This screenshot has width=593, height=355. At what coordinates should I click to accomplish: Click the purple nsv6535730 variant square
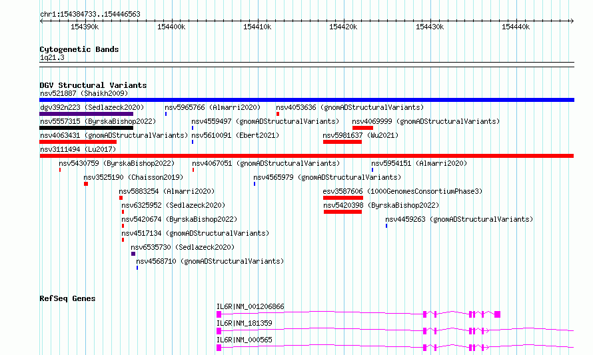click(x=133, y=254)
